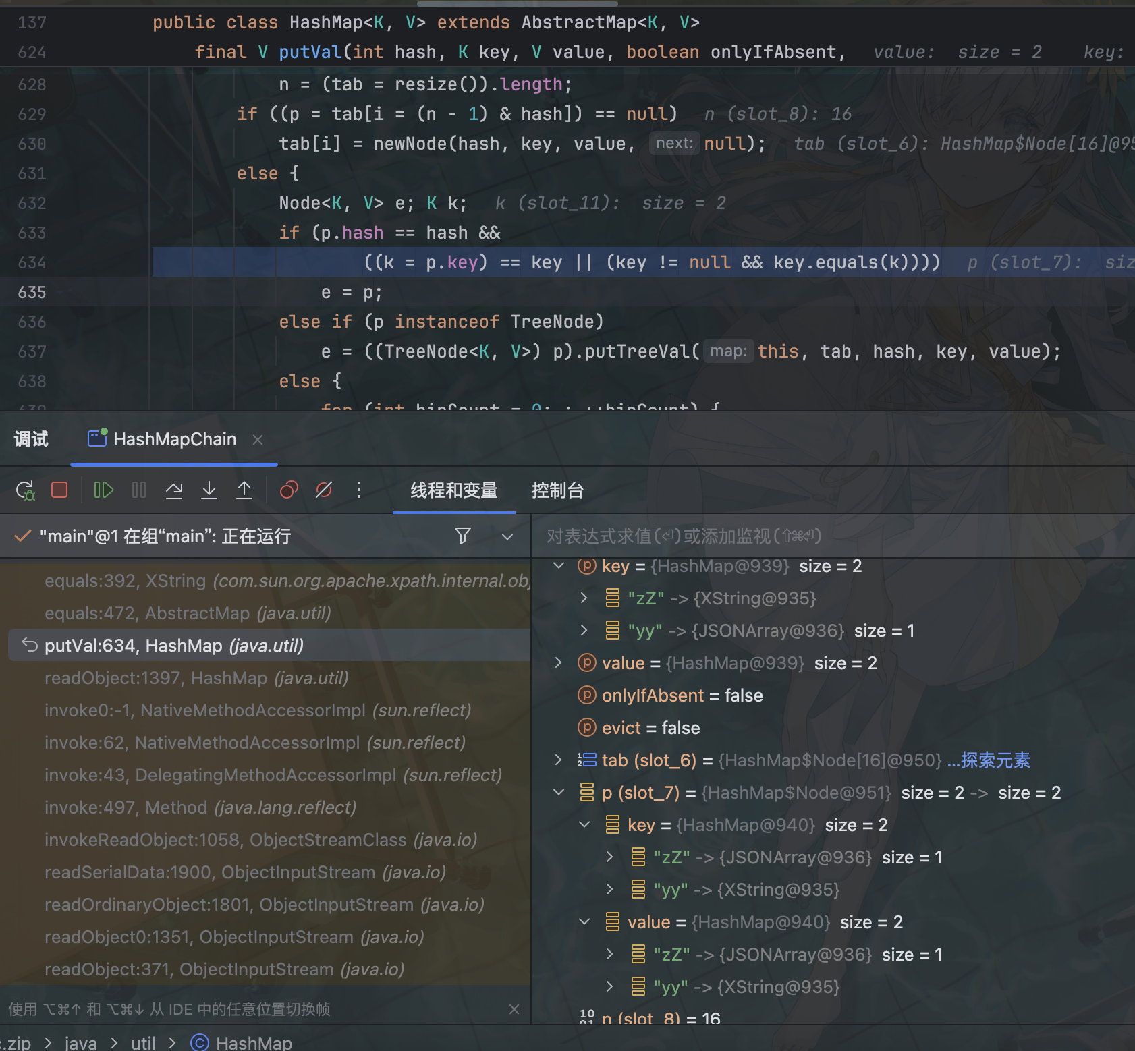The image size is (1135, 1051).
Task: Expand the value HashMap@939 parameter
Action: point(559,663)
